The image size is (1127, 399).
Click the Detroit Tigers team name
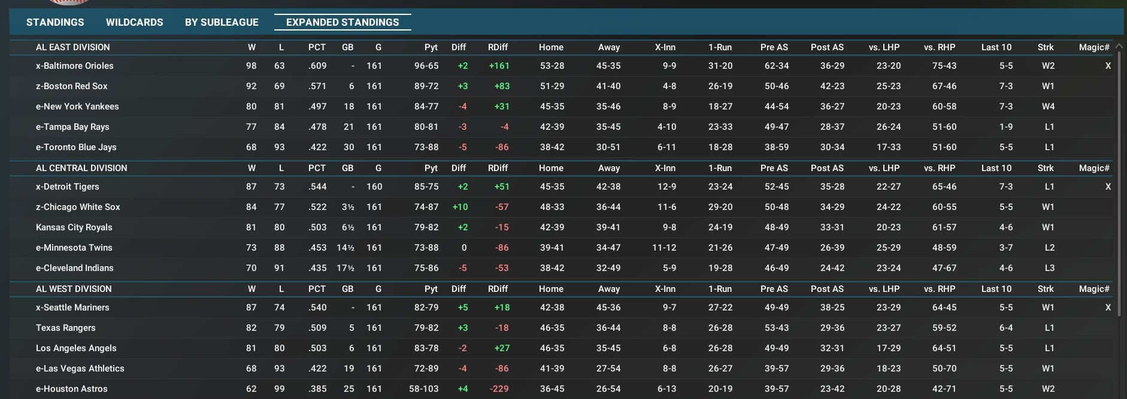(x=67, y=187)
